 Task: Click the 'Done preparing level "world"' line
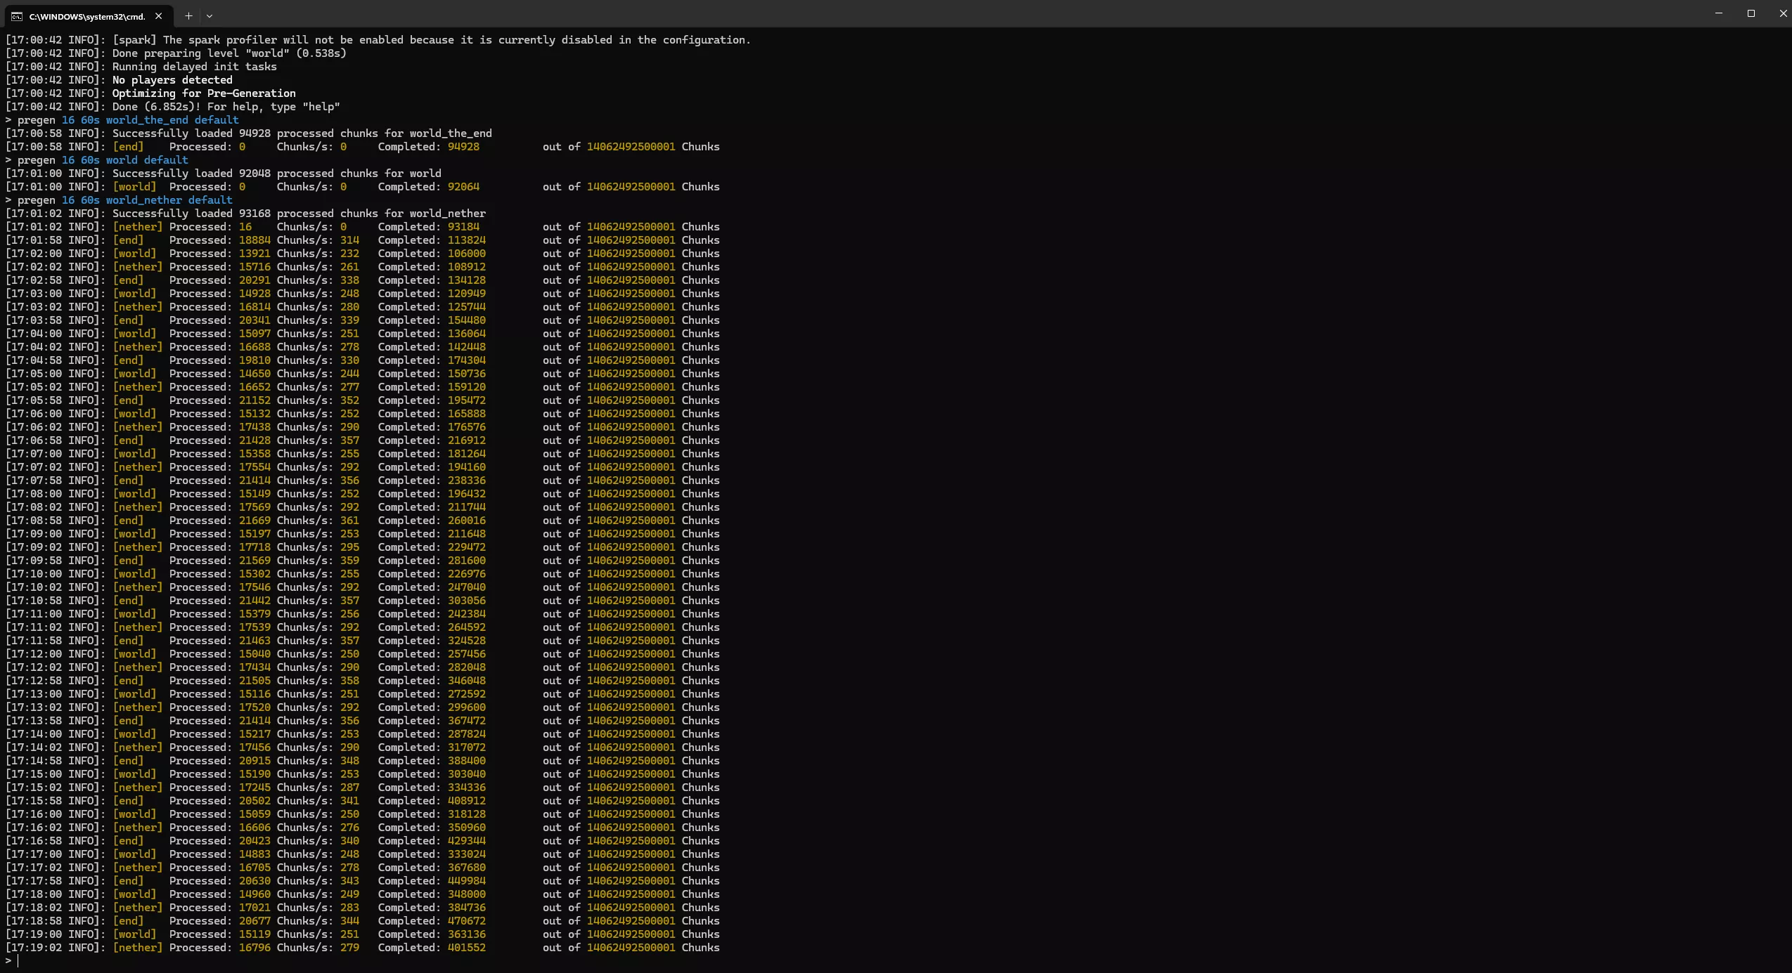coord(229,53)
